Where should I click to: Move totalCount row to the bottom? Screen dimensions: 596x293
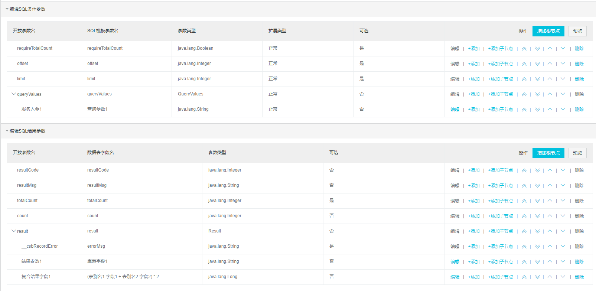pyautogui.click(x=537, y=201)
